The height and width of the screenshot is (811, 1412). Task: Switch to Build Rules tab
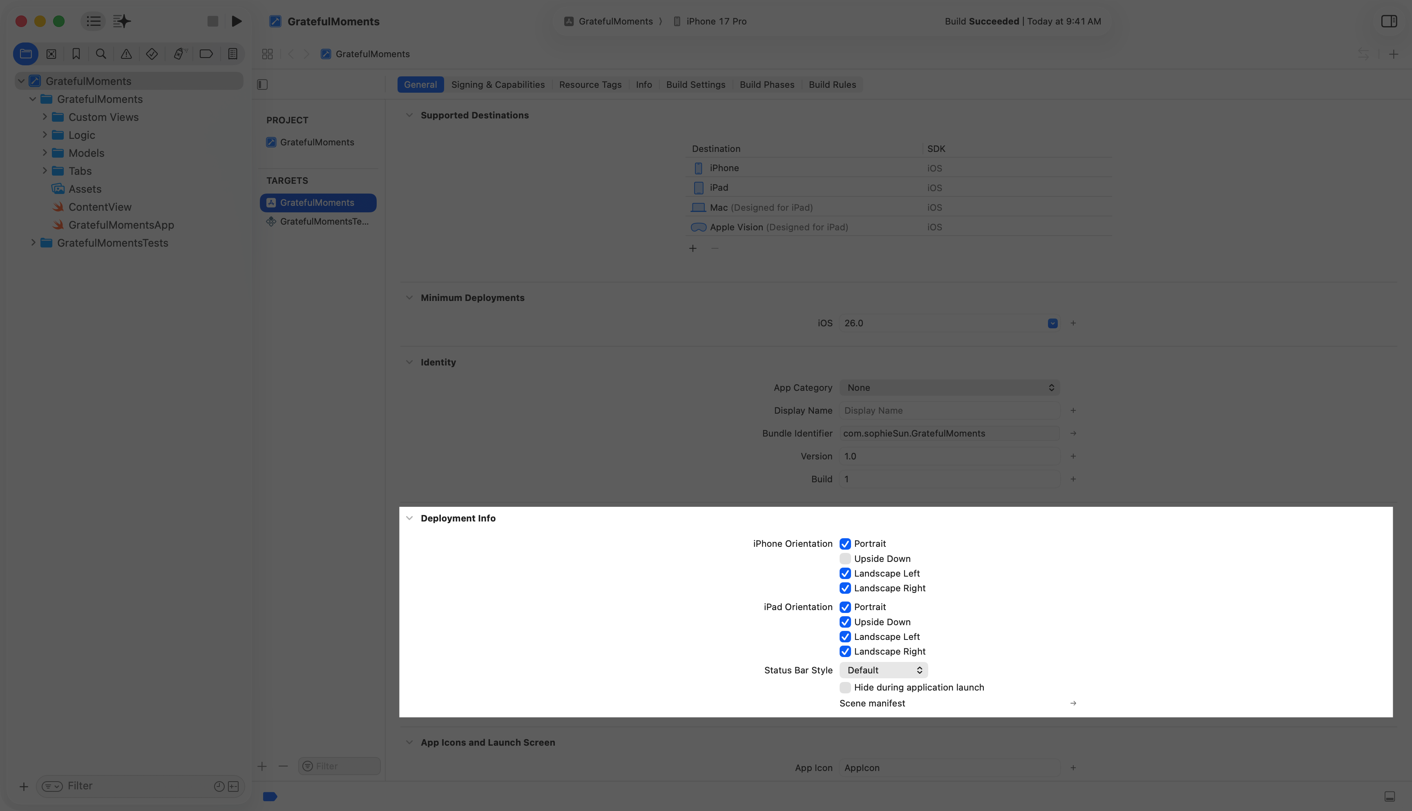click(x=832, y=85)
